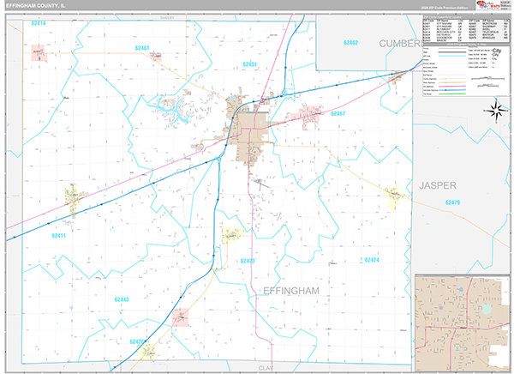Click the 62467 ZIP code label

tap(337, 113)
